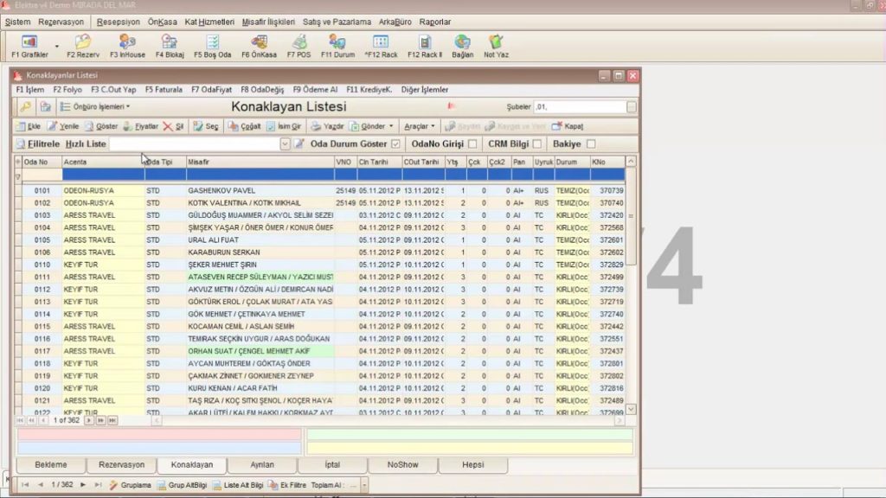Expand the Araçlar dropdown menu
The width and height of the screenshot is (886, 498).
click(421, 126)
